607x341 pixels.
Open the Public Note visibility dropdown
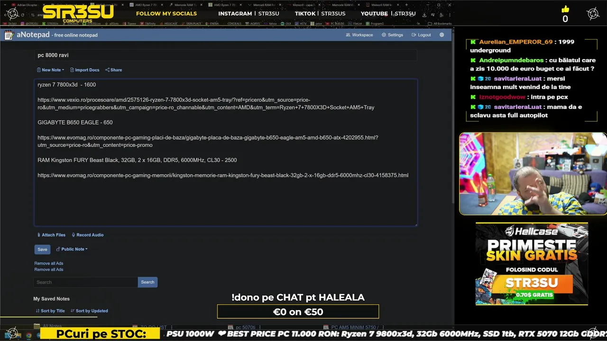(x=72, y=249)
